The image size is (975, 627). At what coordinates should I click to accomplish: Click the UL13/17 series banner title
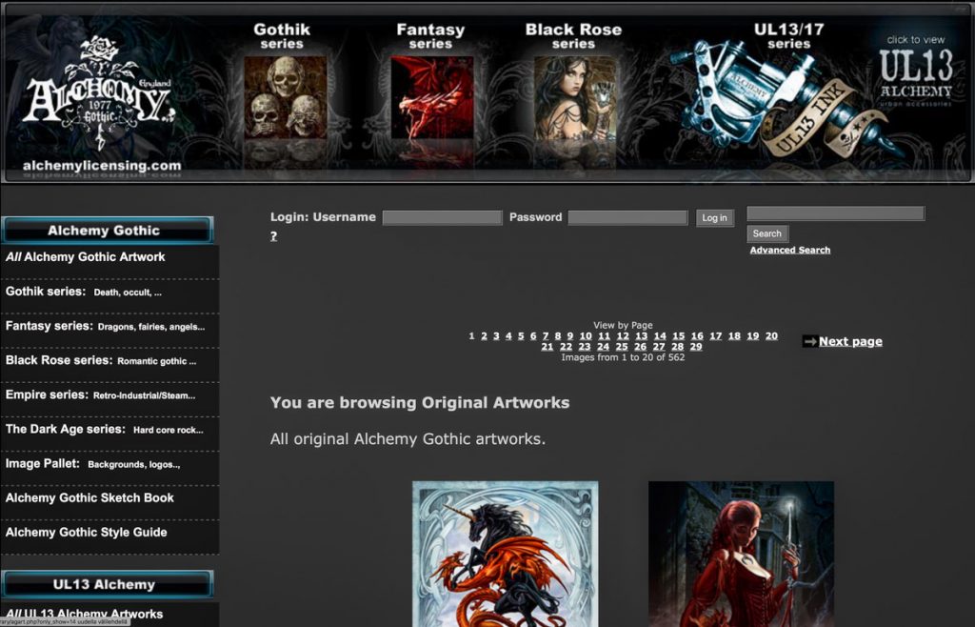(x=788, y=36)
